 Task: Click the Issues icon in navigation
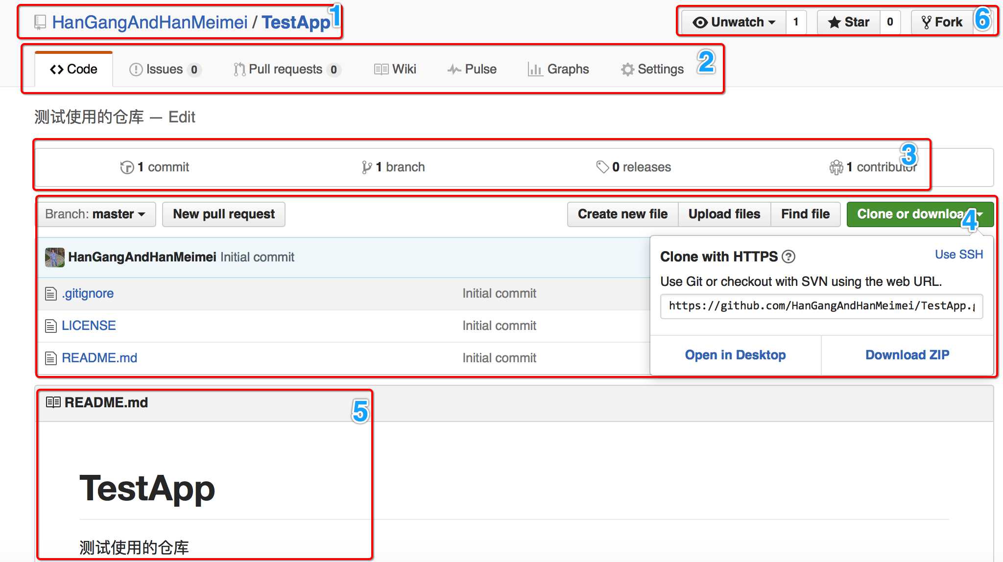136,68
